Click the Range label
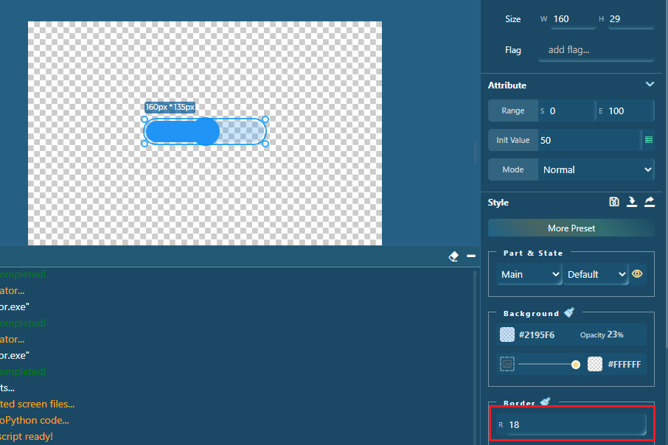This screenshot has width=668, height=445. pos(513,111)
